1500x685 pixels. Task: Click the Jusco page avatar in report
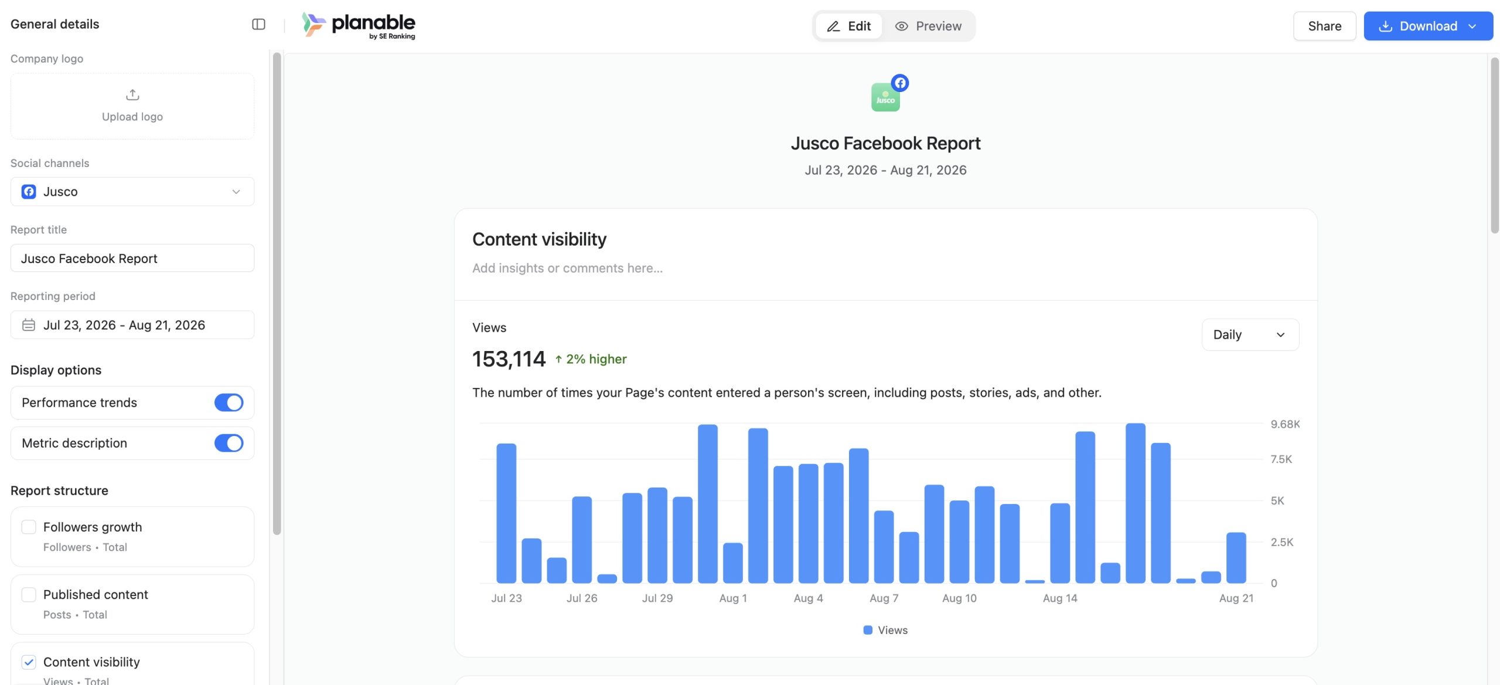click(885, 97)
